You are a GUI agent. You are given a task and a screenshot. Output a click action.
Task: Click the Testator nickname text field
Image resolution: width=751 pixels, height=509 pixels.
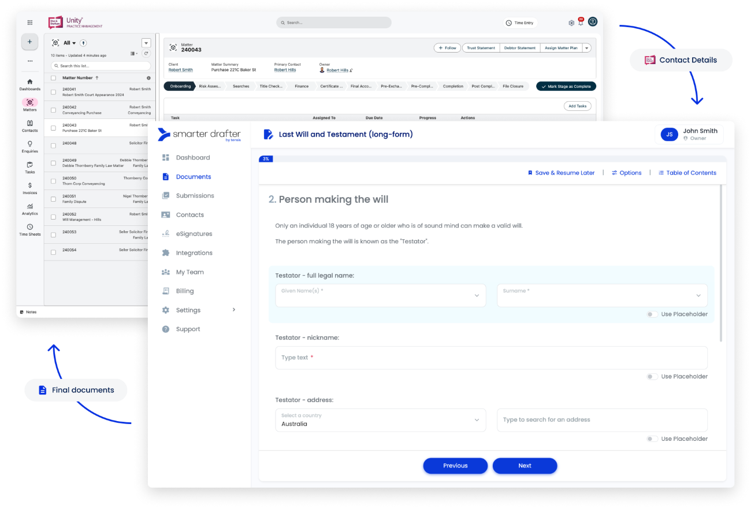coord(491,358)
